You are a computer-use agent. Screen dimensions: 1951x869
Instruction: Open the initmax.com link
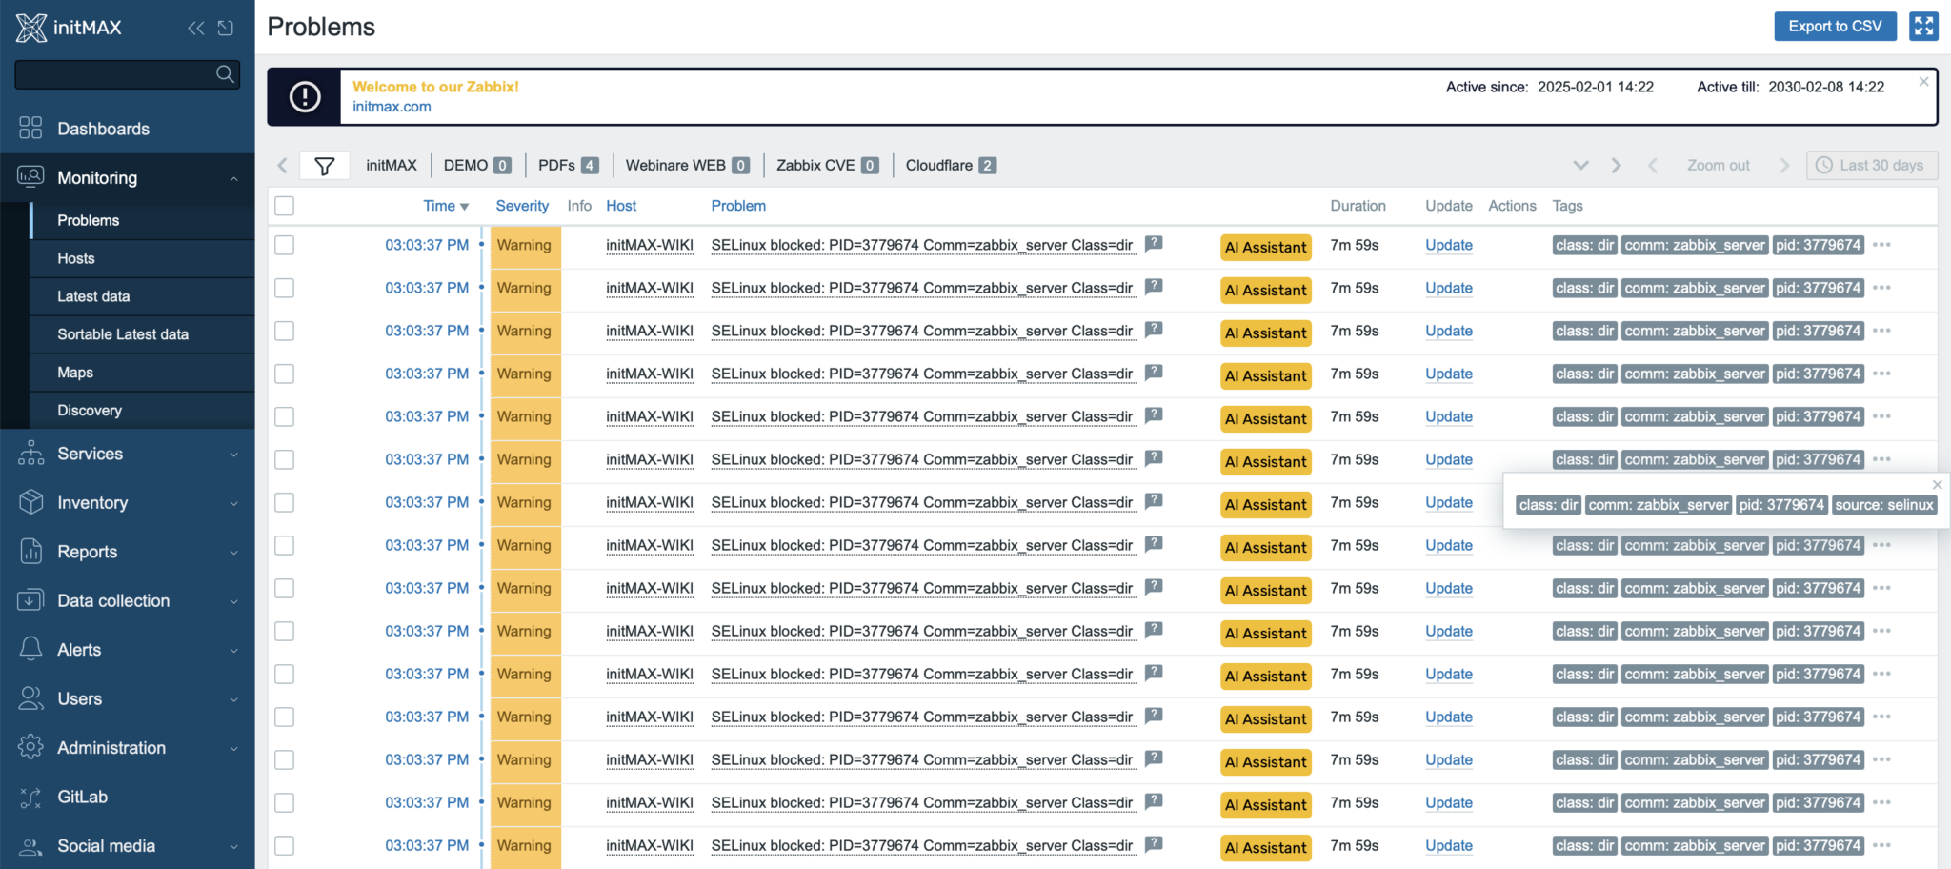[391, 107]
